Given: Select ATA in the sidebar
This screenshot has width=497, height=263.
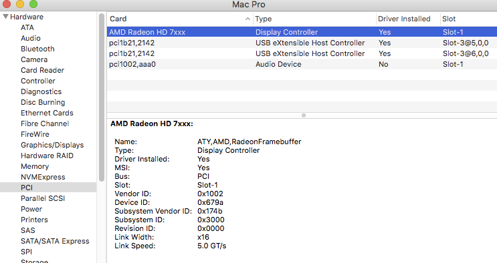Looking at the screenshot, I should point(27,27).
